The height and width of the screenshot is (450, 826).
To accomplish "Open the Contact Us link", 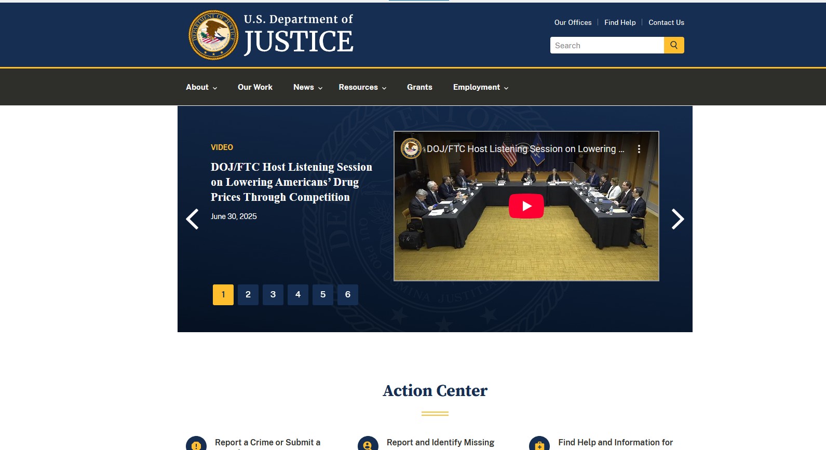I will tap(666, 22).
